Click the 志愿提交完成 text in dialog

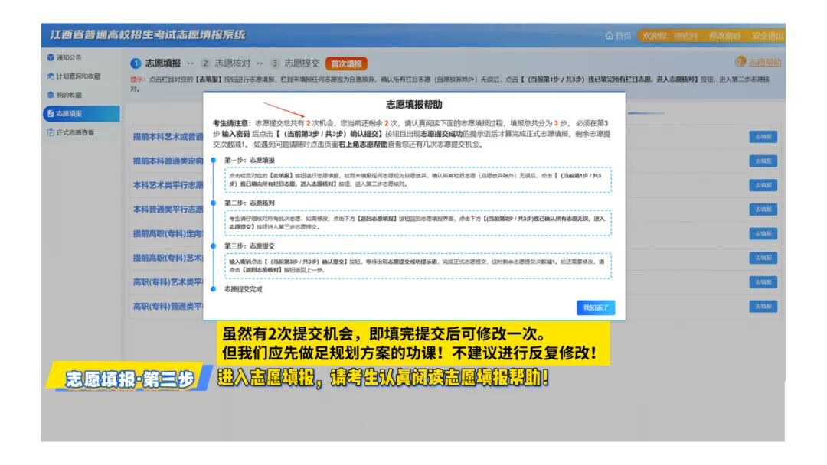click(x=245, y=289)
